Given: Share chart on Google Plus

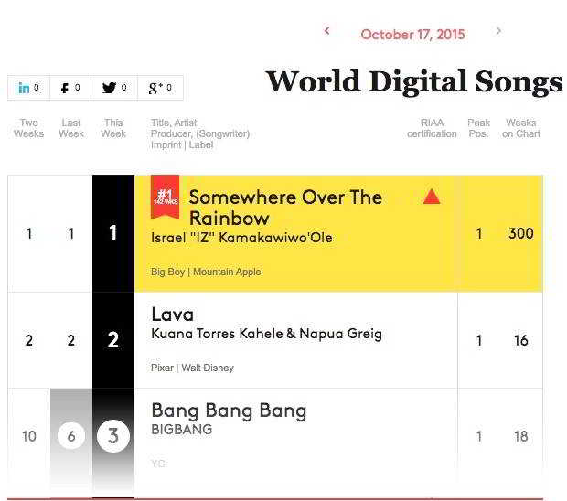Looking at the screenshot, I should pyautogui.click(x=160, y=88).
